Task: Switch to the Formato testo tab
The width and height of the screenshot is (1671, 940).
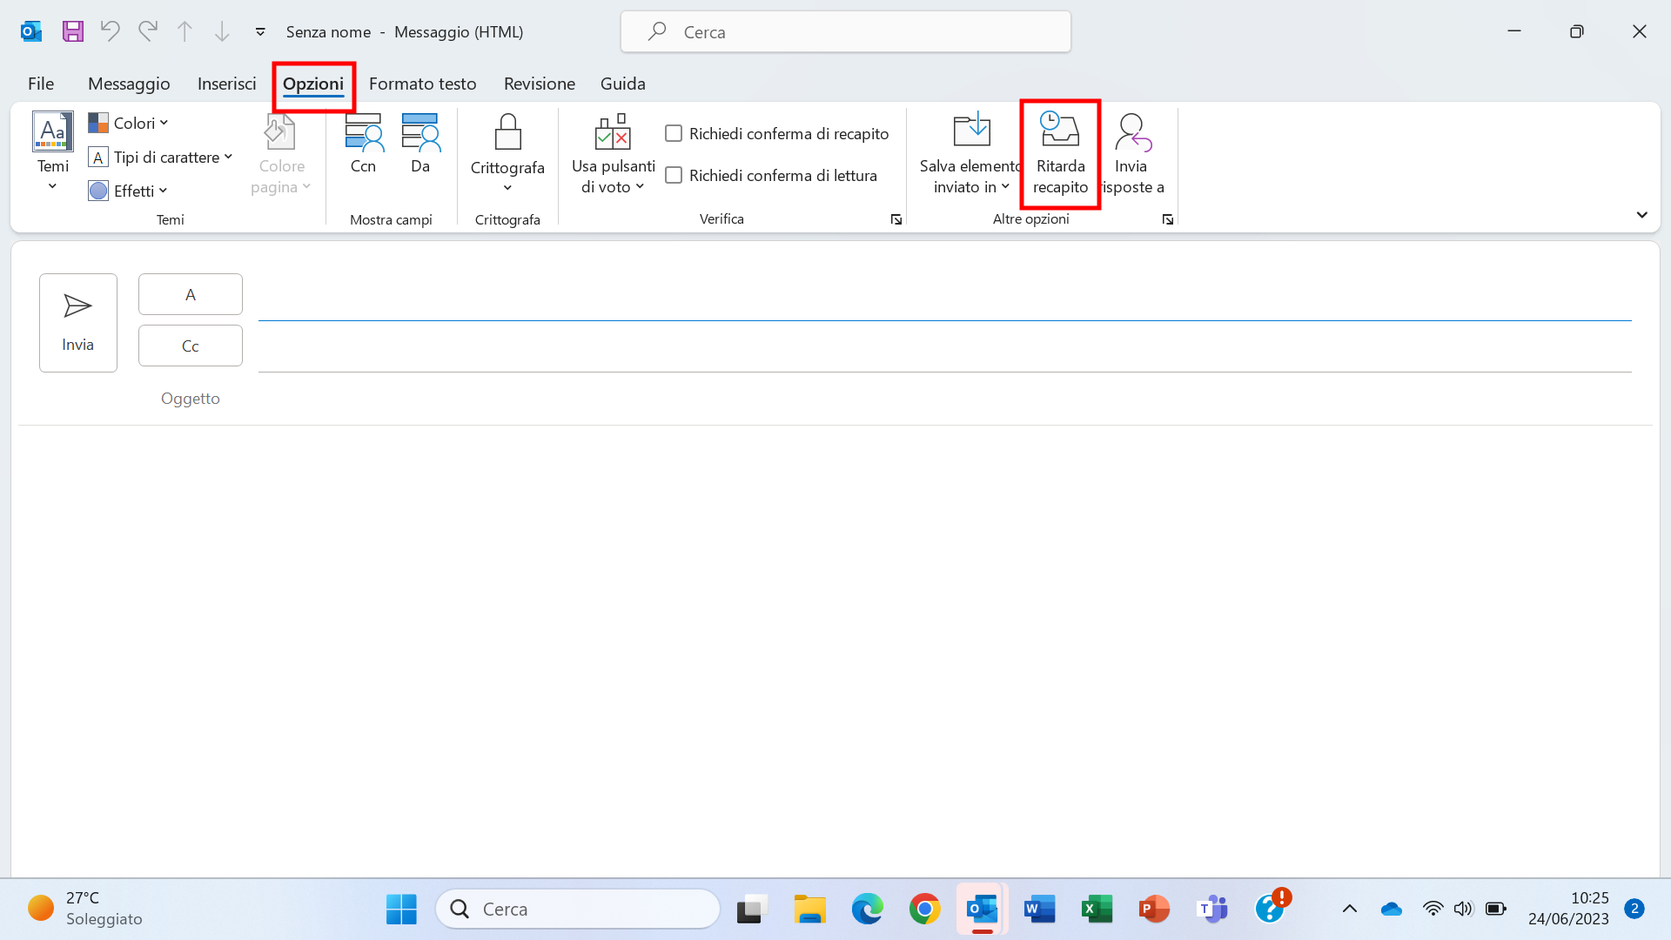Action: click(x=423, y=84)
